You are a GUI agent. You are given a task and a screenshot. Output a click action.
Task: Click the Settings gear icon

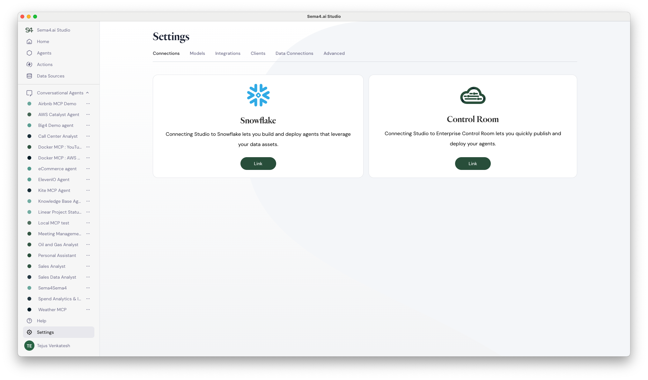pos(29,332)
